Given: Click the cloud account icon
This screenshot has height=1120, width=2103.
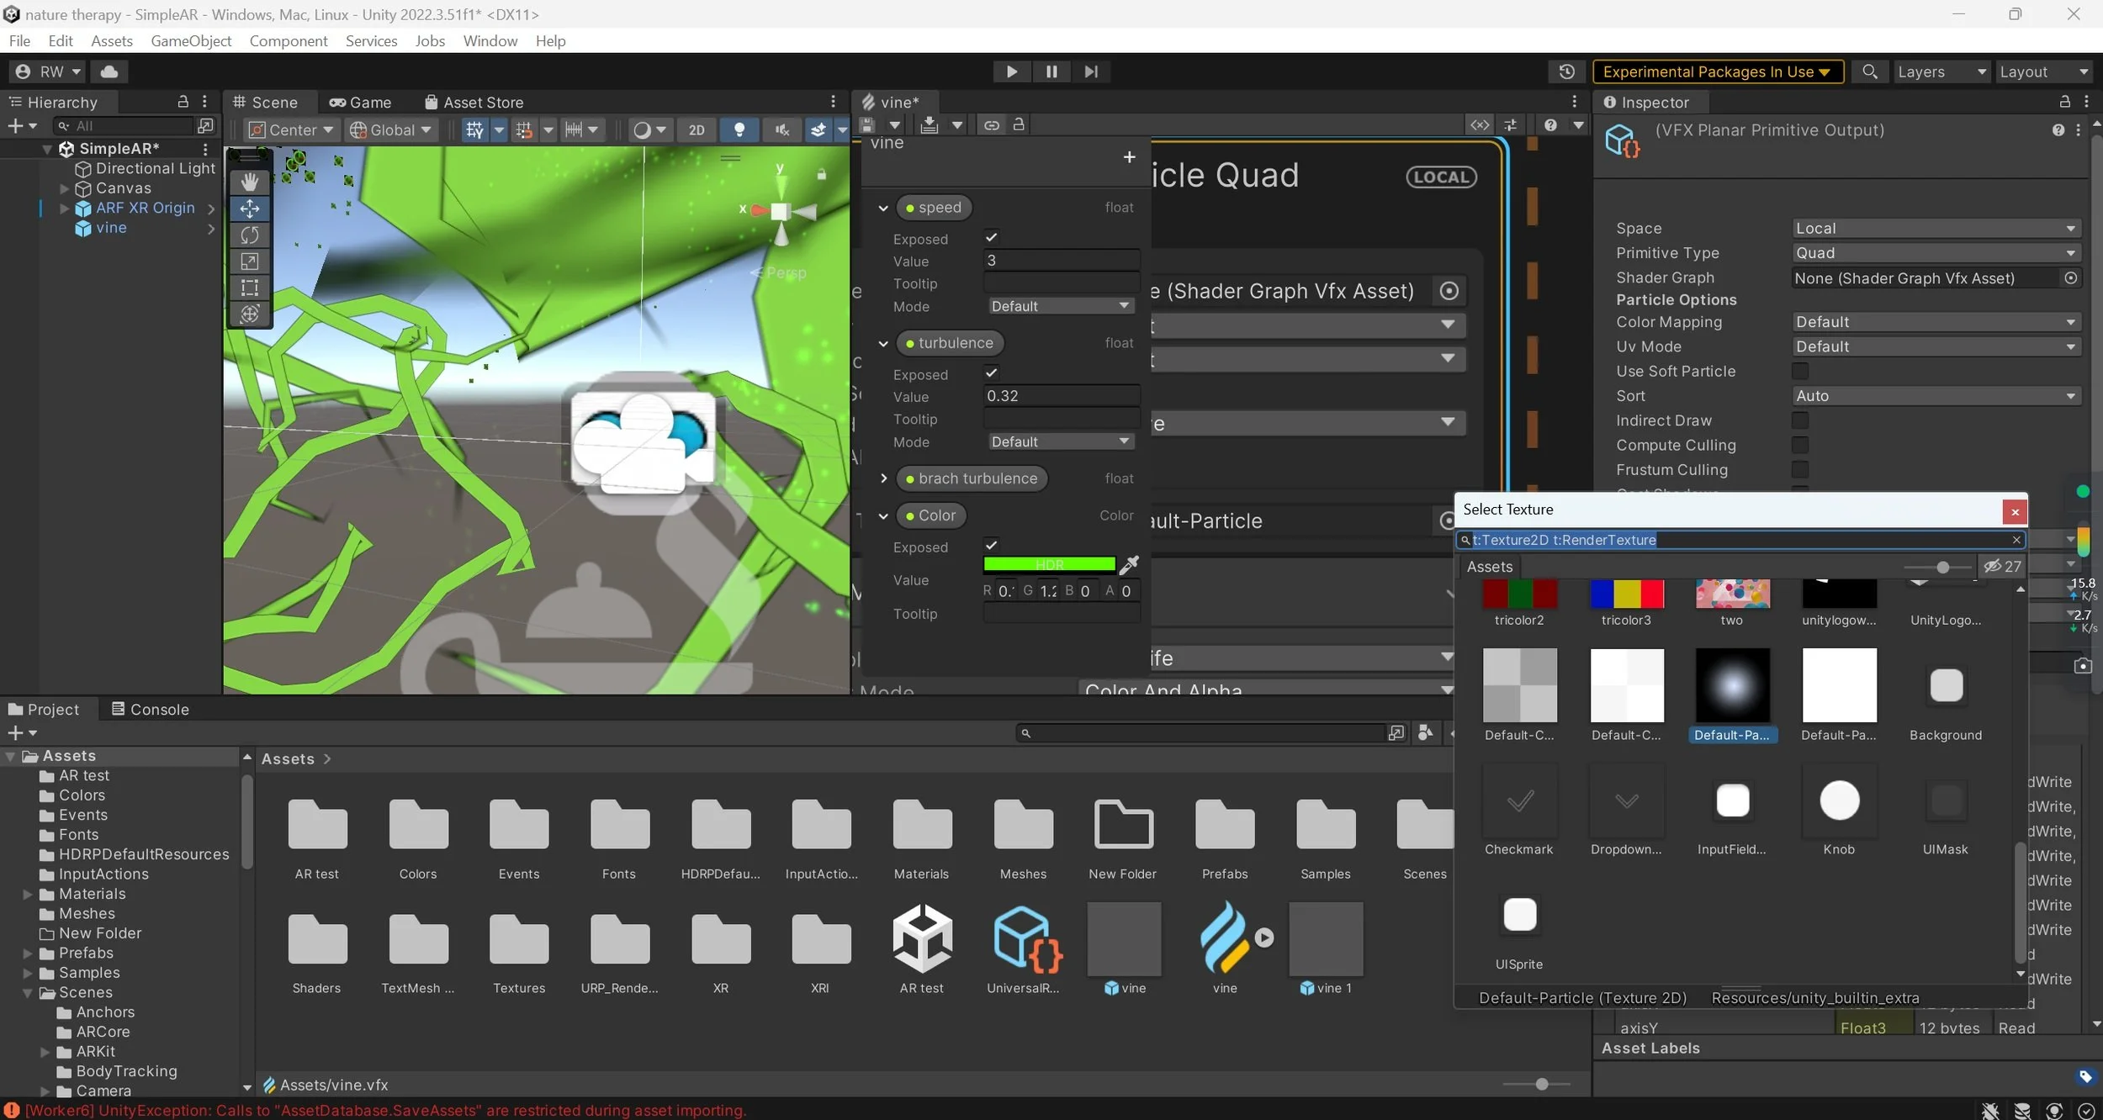Looking at the screenshot, I should coord(109,71).
